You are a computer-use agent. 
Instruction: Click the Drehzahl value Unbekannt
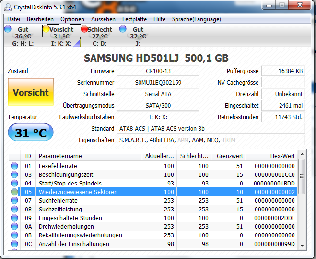point(283,94)
